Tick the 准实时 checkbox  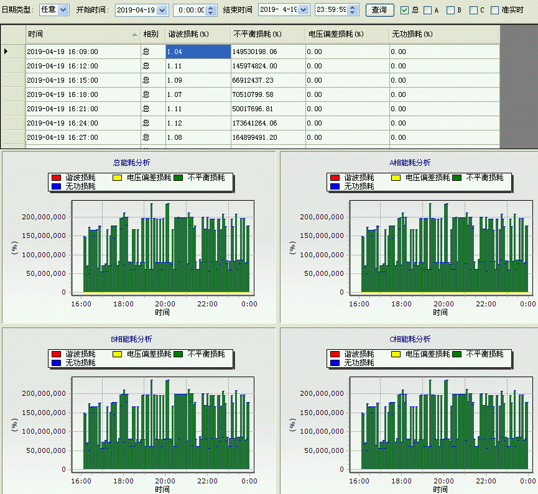click(495, 10)
